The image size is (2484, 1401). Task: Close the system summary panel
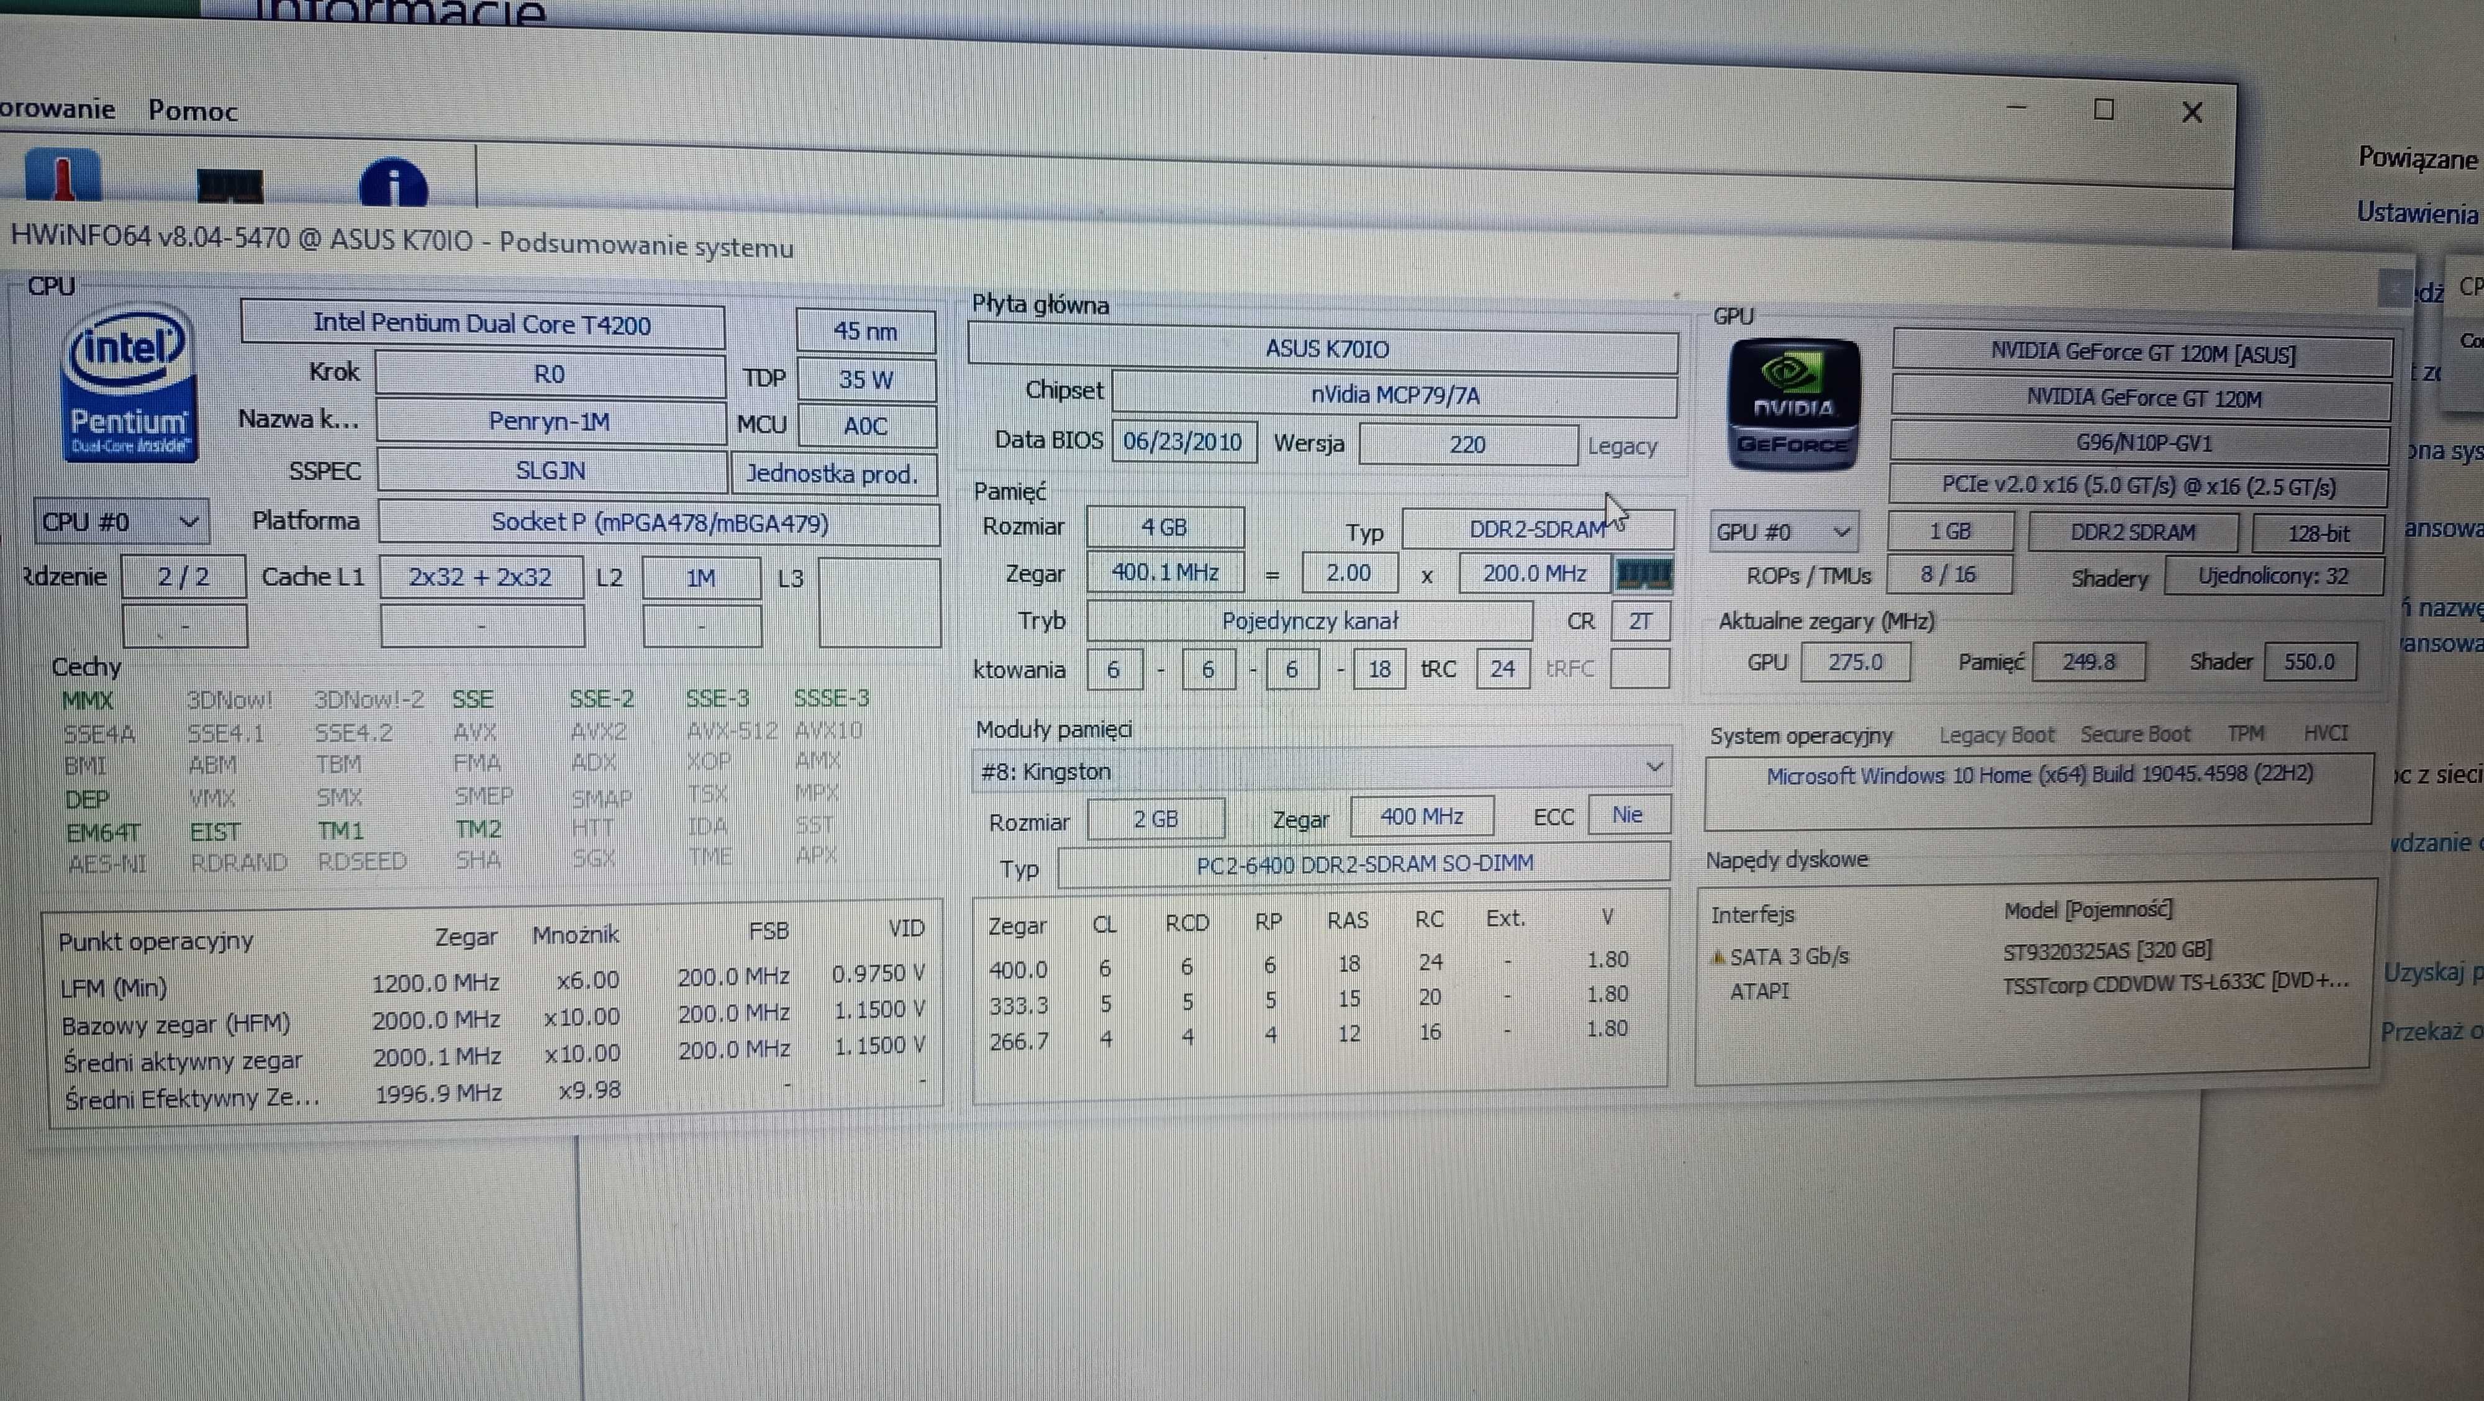coord(2395,288)
